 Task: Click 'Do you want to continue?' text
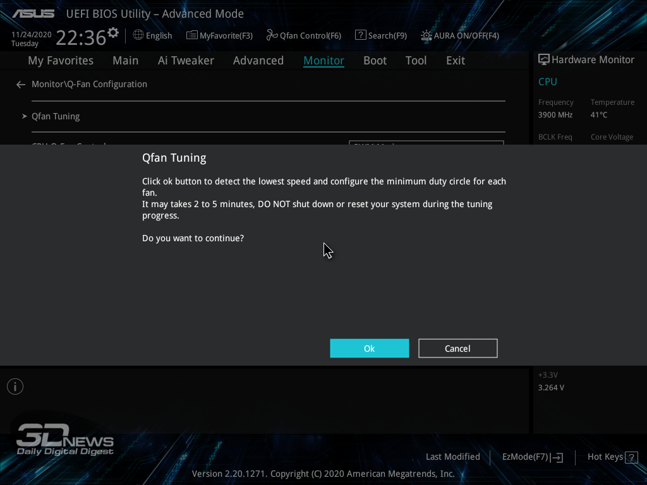[193, 238]
